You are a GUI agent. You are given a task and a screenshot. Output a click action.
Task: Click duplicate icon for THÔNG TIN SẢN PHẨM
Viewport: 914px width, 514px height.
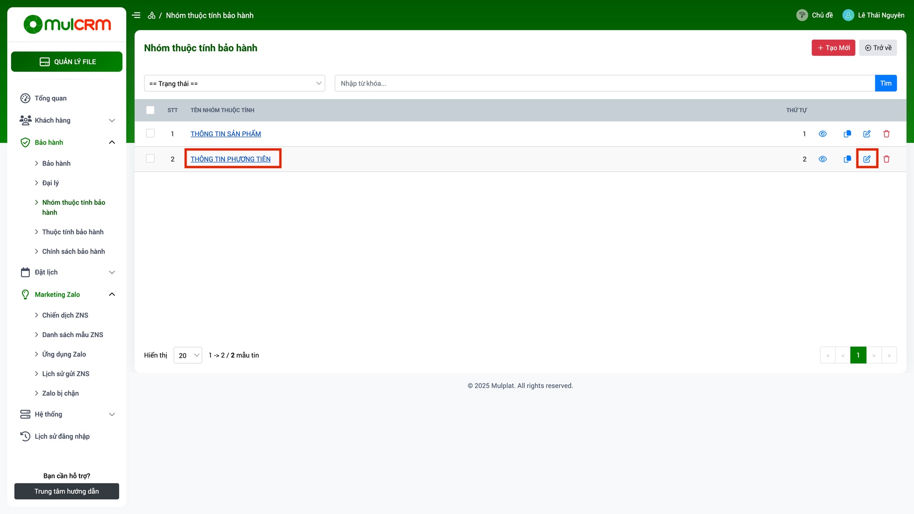(847, 134)
